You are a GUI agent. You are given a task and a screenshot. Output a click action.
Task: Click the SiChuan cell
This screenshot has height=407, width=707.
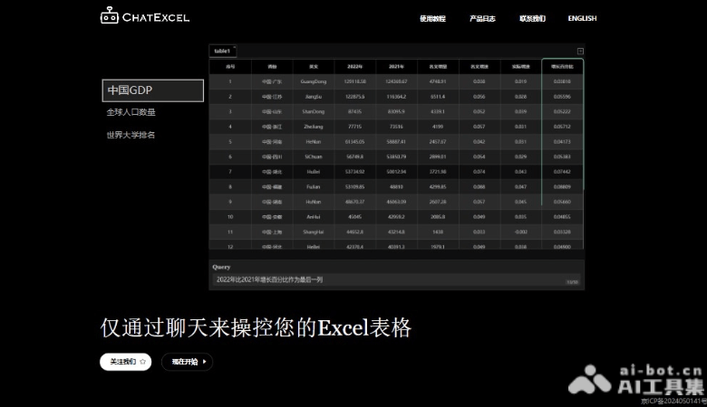314,157
